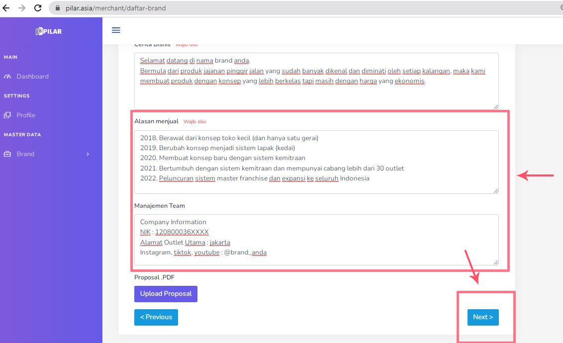The width and height of the screenshot is (563, 343).
Task: Click inside the Alasan menjual text area
Action: (316, 162)
